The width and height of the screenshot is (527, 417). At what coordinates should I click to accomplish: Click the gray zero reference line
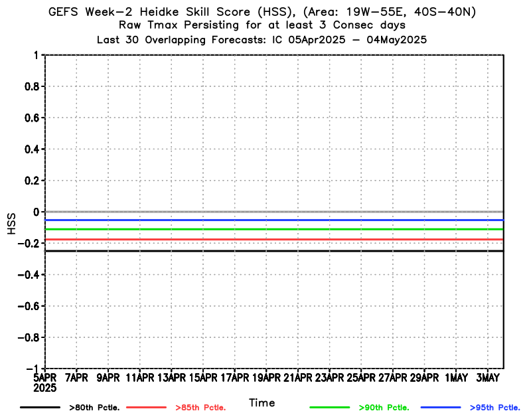274,212
